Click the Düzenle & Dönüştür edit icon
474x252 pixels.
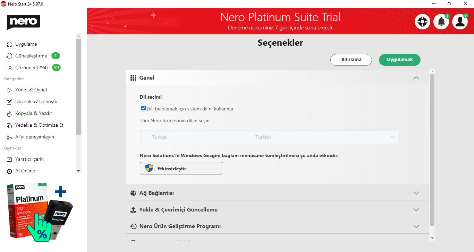pos(9,102)
